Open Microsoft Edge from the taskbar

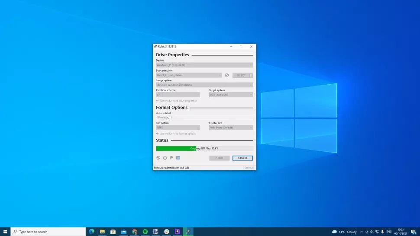coord(91,232)
